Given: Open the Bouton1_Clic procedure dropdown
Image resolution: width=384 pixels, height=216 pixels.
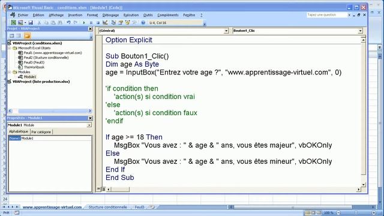Looking at the screenshot, I should coord(360,31).
